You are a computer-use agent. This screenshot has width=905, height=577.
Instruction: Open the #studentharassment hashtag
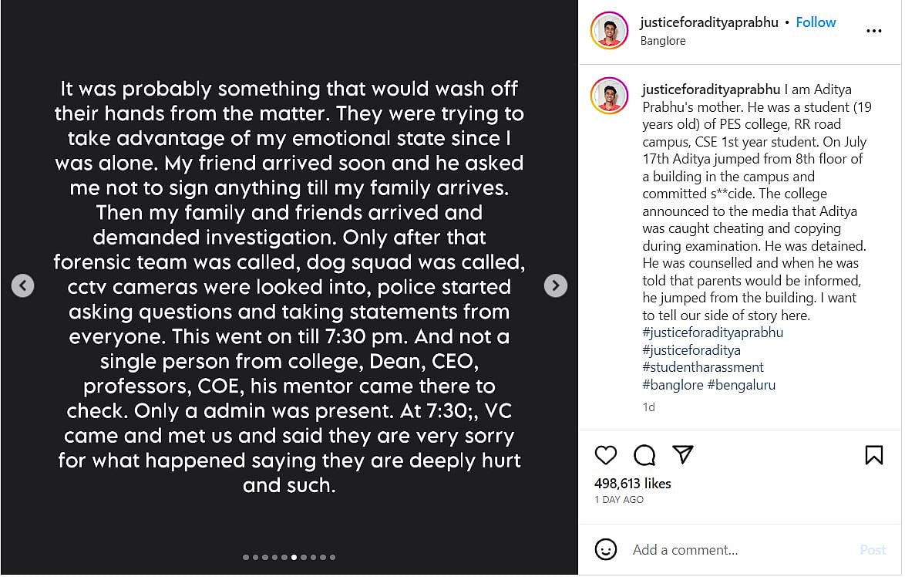pos(703,367)
